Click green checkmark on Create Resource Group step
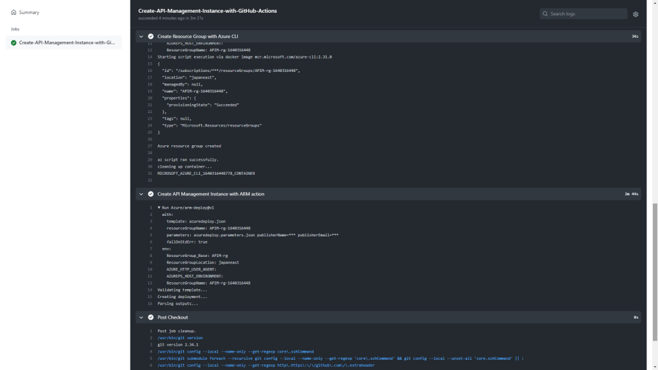Viewport: 658px width, 370px height. pos(150,37)
